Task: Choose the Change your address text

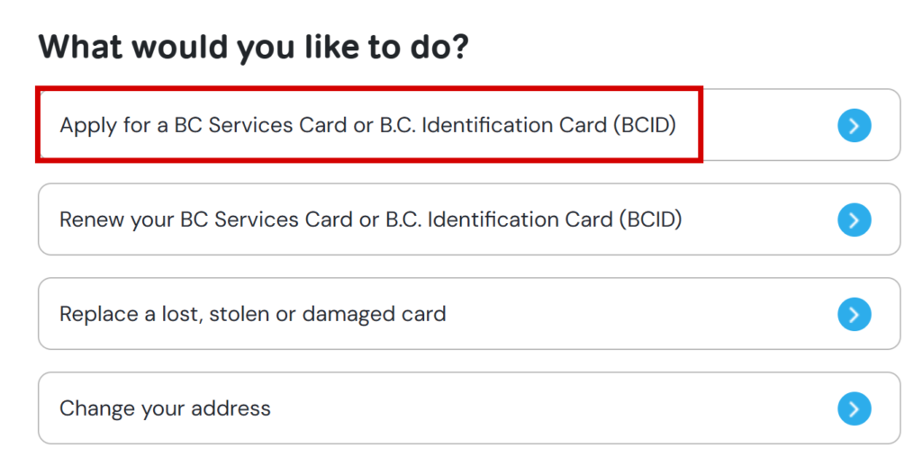Action: [166, 408]
